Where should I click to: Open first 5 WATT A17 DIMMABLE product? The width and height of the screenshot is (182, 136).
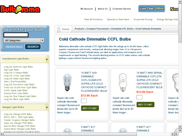(88, 129)
